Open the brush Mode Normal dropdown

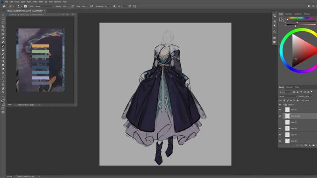[44, 6]
